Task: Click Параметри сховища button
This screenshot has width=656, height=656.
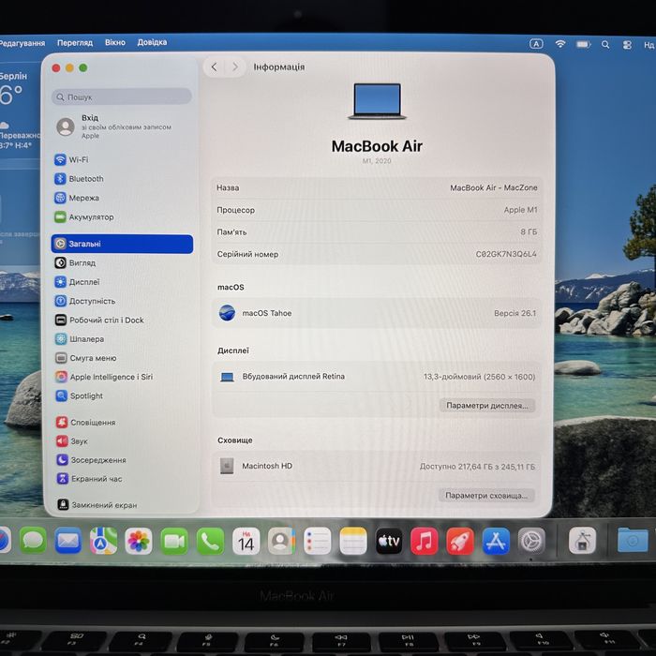Action: tap(486, 496)
